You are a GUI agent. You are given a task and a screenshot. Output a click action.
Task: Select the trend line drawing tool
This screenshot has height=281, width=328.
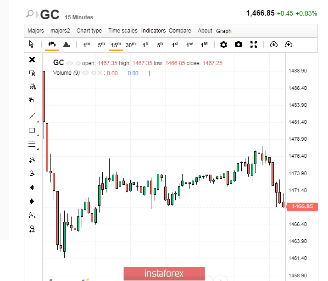[x=32, y=116]
